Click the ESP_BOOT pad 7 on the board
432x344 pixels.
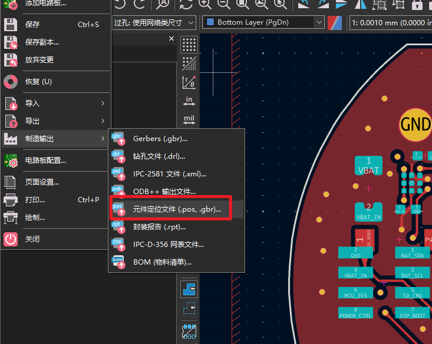[413, 313]
